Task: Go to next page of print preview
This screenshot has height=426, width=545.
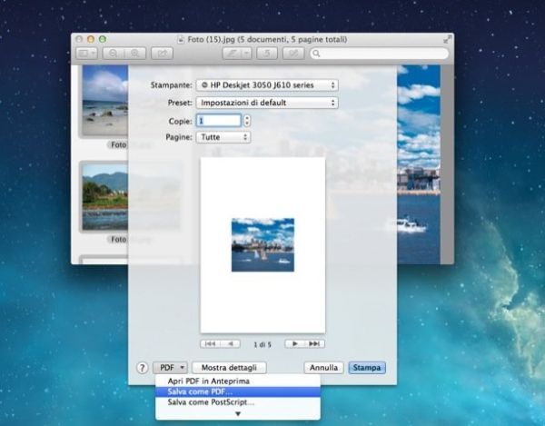Action: pyautogui.click(x=294, y=344)
